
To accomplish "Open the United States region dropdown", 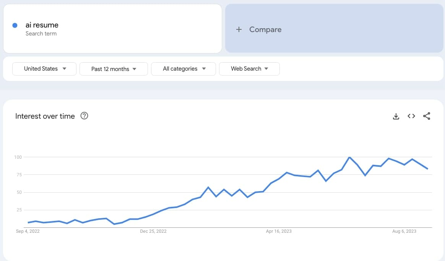I will [44, 69].
